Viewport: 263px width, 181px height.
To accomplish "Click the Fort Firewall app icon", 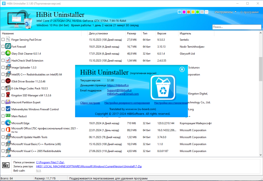I will [8, 46].
